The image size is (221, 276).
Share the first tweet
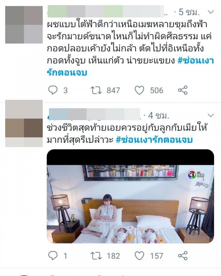tap(183, 90)
